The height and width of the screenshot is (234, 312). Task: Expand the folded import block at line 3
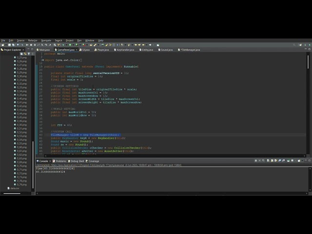43,60
